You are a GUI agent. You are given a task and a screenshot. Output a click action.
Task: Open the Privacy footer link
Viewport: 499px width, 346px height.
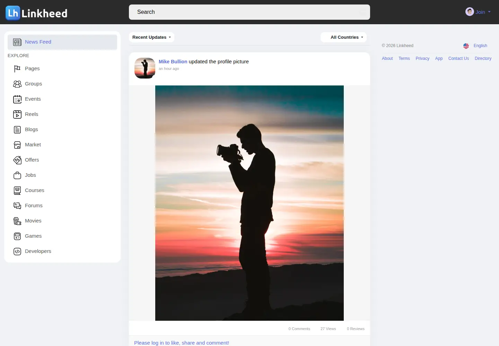(x=422, y=58)
